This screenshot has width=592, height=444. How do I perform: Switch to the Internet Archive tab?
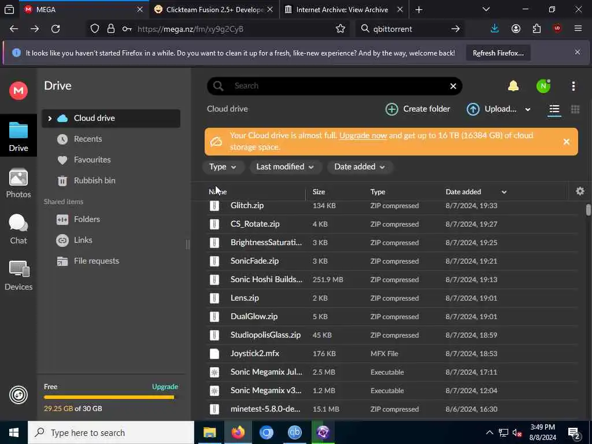tap(344, 9)
